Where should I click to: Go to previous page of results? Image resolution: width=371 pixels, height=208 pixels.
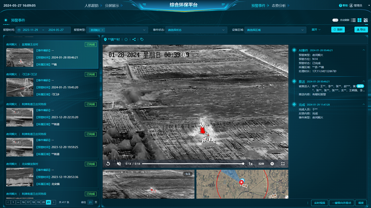[x=8, y=202]
